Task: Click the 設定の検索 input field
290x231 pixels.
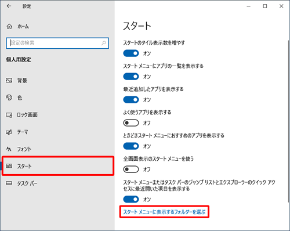Action: (x=57, y=43)
